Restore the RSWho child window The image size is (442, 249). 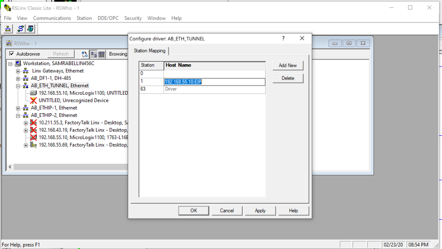click(x=349, y=43)
